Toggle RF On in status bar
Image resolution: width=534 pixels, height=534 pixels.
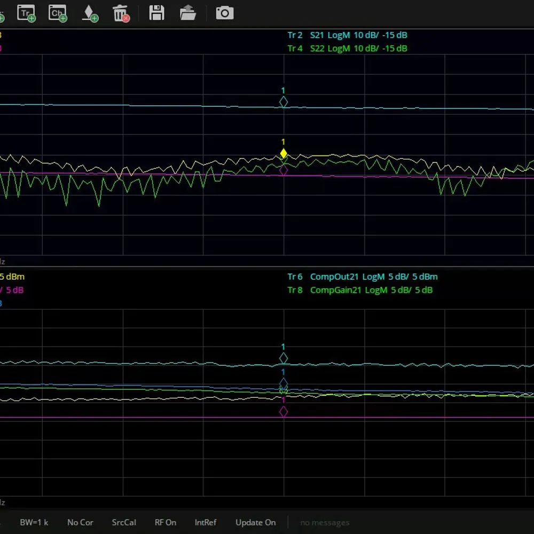(x=166, y=522)
